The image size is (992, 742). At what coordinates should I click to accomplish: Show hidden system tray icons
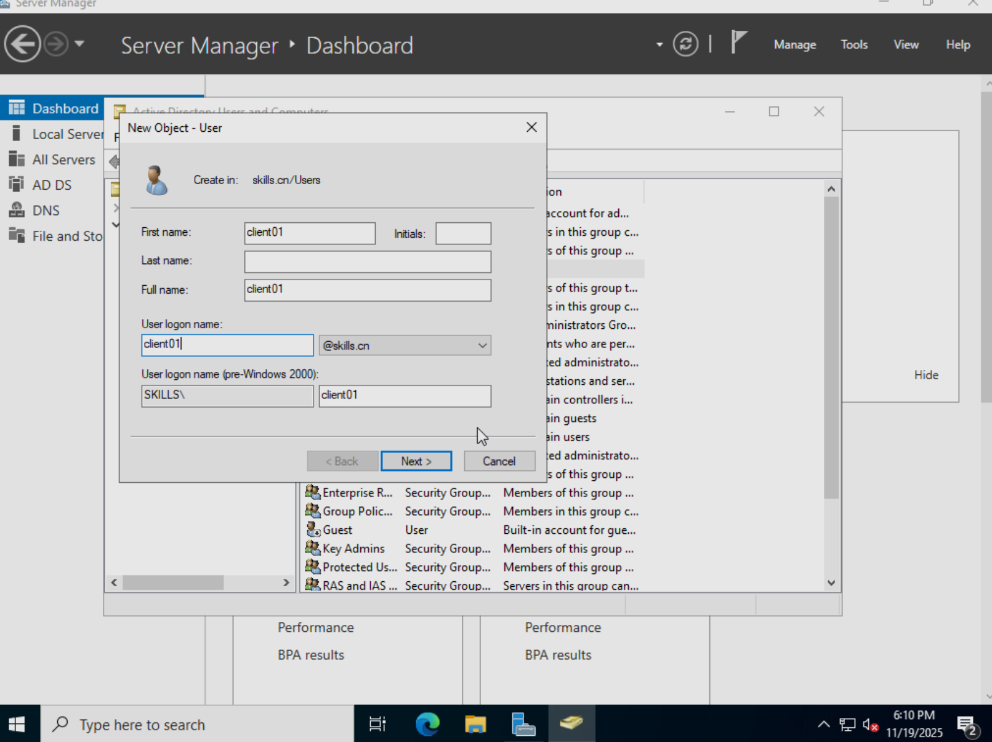[823, 725]
